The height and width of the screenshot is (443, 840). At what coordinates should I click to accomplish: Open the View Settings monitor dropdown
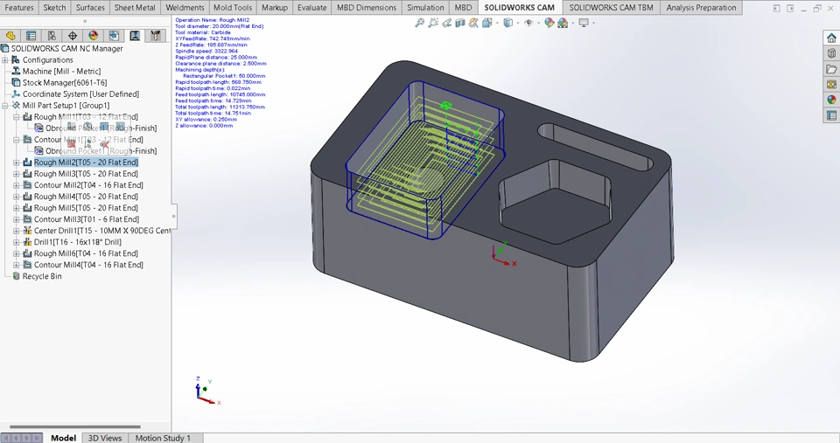pos(584,23)
